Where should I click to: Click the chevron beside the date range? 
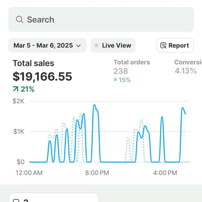coord(78,45)
